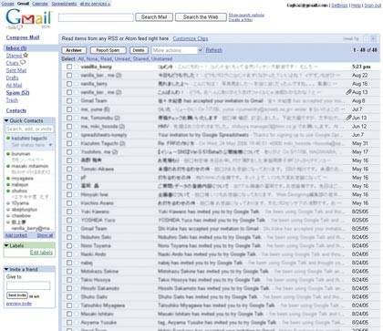Image resolution: width=383 pixels, height=331 pixels.
Task: Check the box for the spreadsheets-noreply email
Action: pos(69,135)
